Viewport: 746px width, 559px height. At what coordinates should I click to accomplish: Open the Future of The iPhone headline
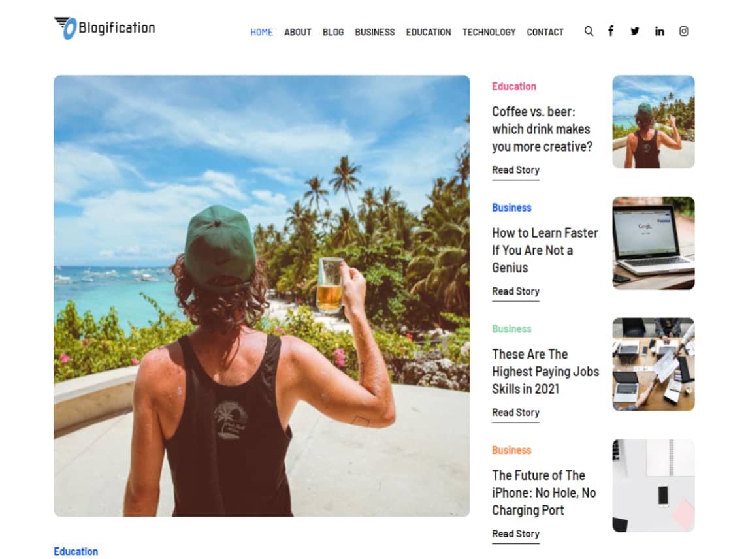click(x=543, y=493)
